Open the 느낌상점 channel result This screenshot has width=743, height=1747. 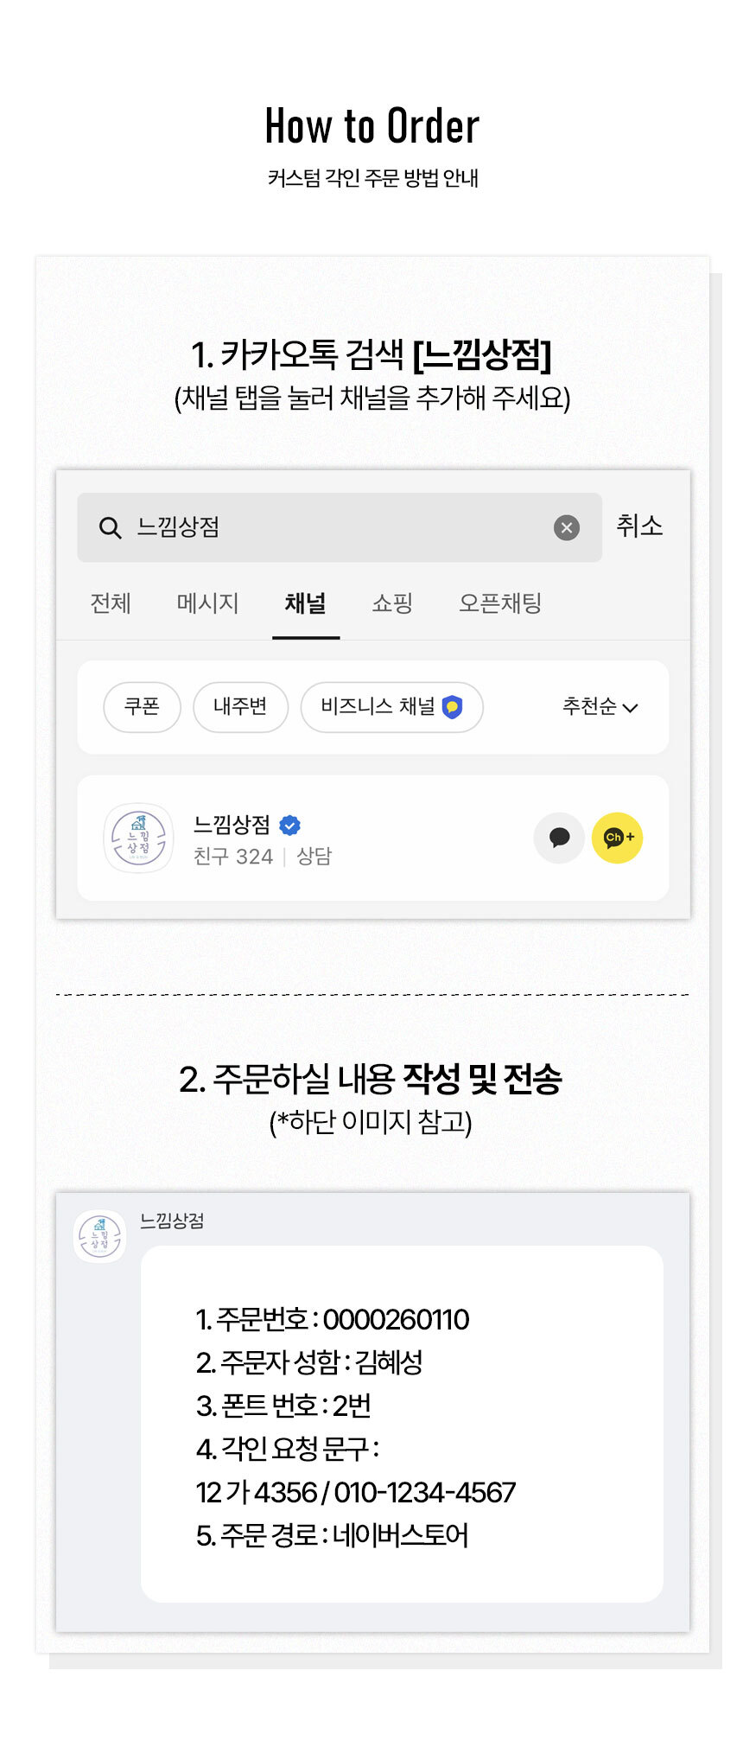[232, 825]
